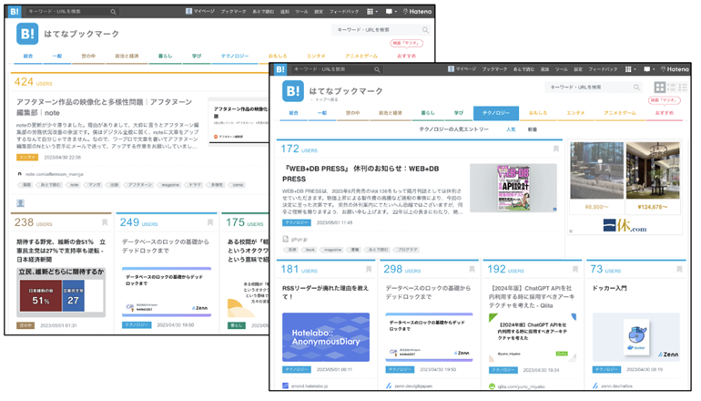Show 人気 entries for テクノロジー
701x401 pixels.
[511, 129]
